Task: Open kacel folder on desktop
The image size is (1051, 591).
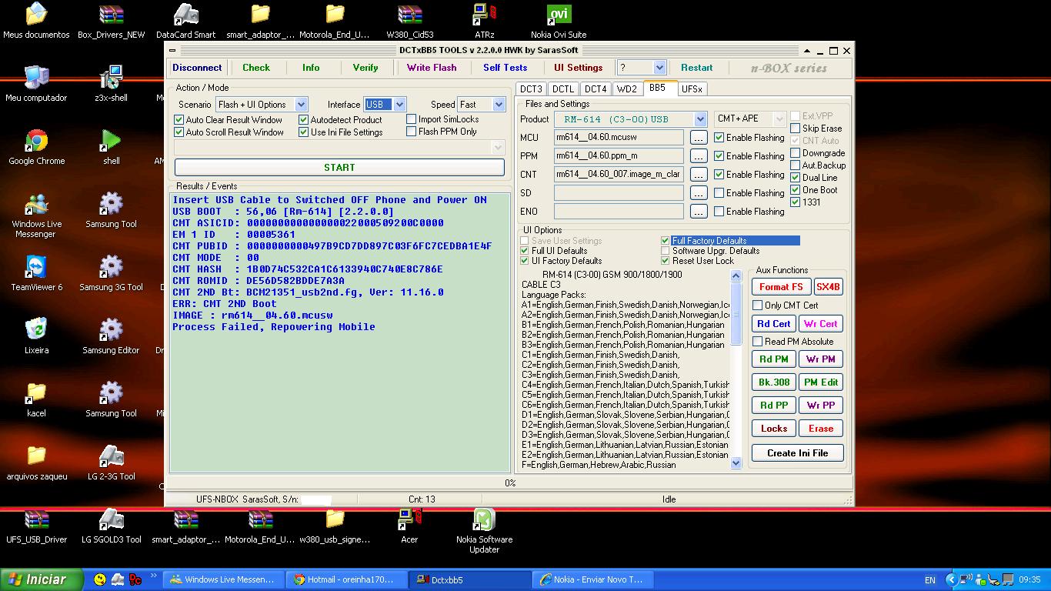Action: tap(36, 399)
